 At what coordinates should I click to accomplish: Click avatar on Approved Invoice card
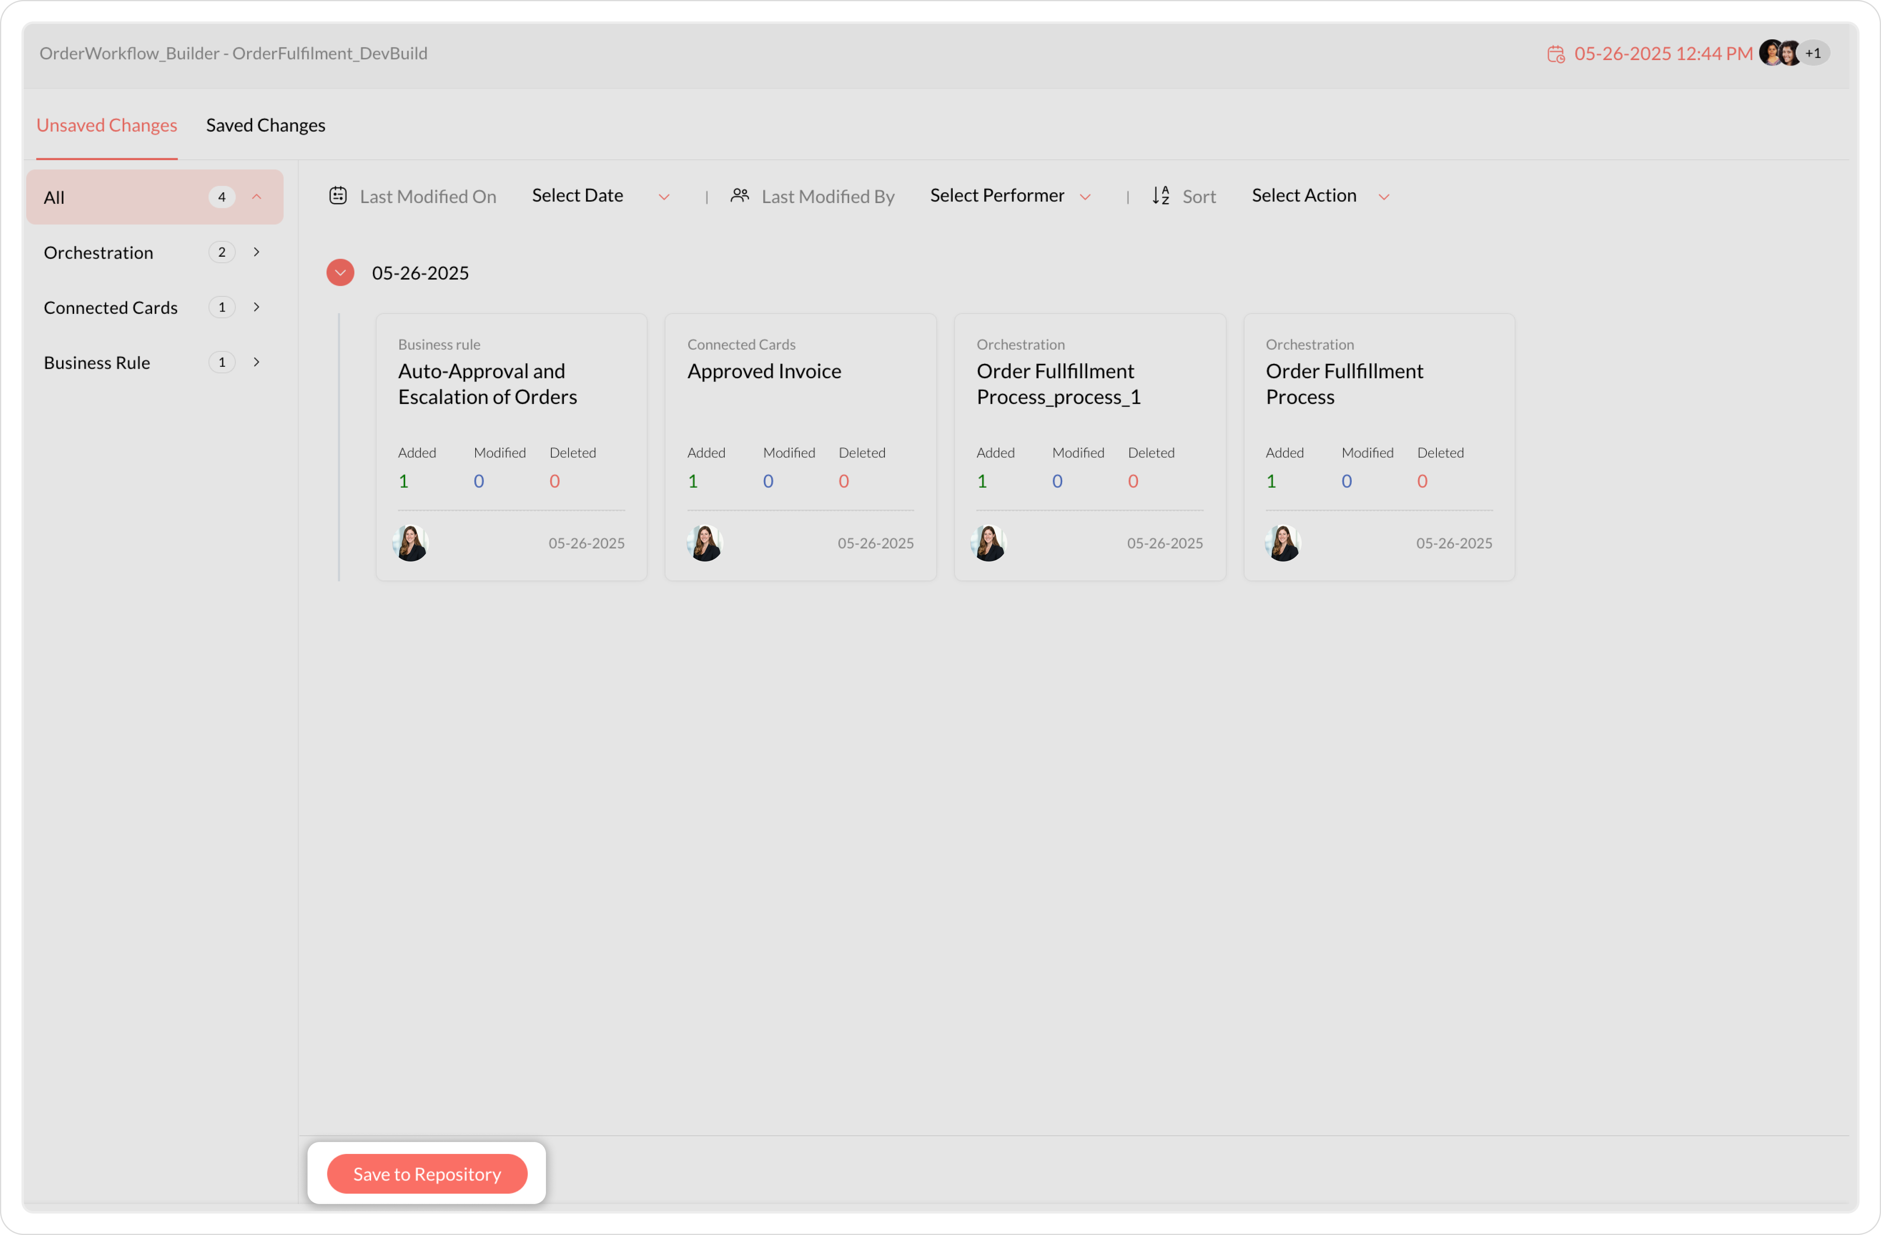point(705,543)
